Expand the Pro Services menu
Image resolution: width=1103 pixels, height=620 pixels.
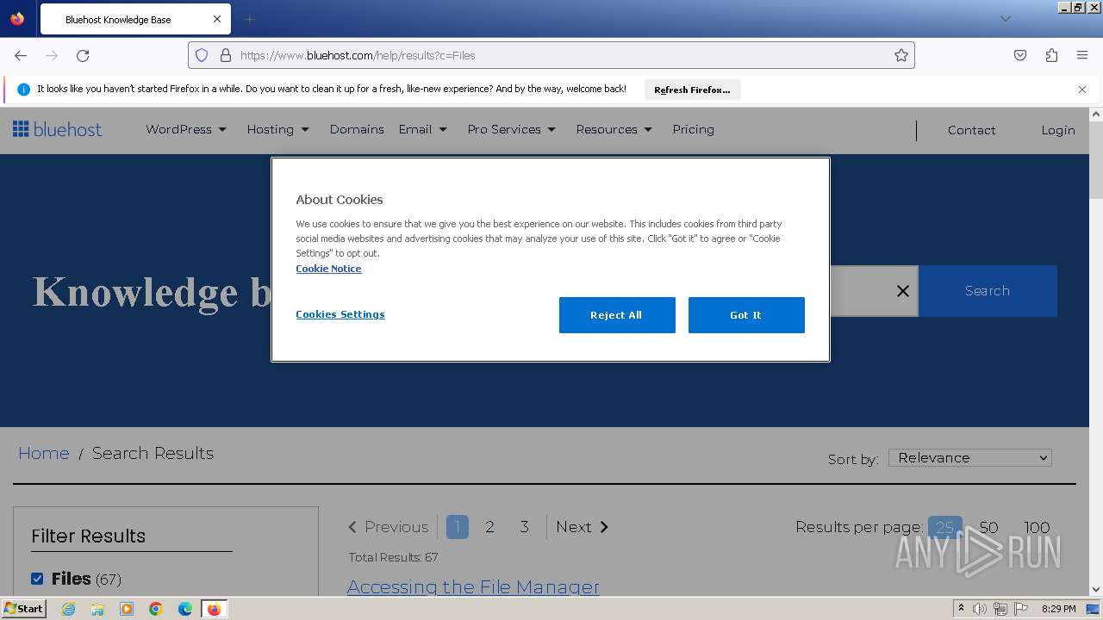(x=512, y=129)
